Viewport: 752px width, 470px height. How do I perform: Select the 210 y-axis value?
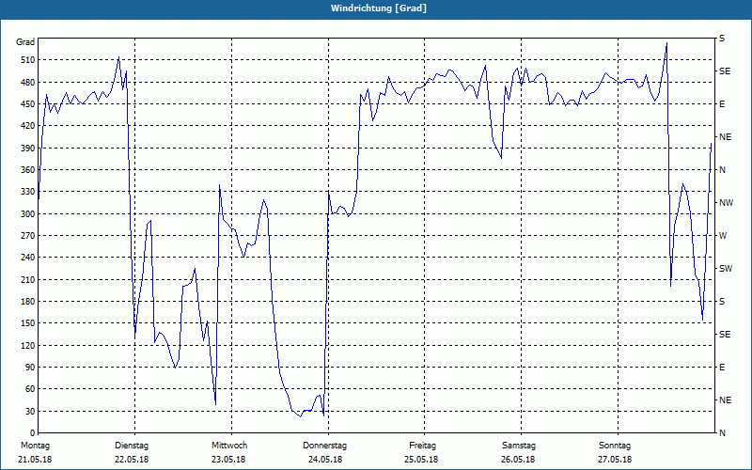[x=28, y=279]
